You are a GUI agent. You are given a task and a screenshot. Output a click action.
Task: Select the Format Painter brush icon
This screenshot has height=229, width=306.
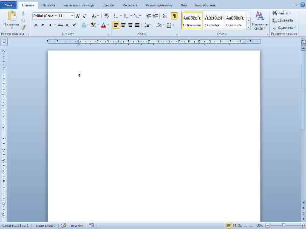(x=23, y=28)
